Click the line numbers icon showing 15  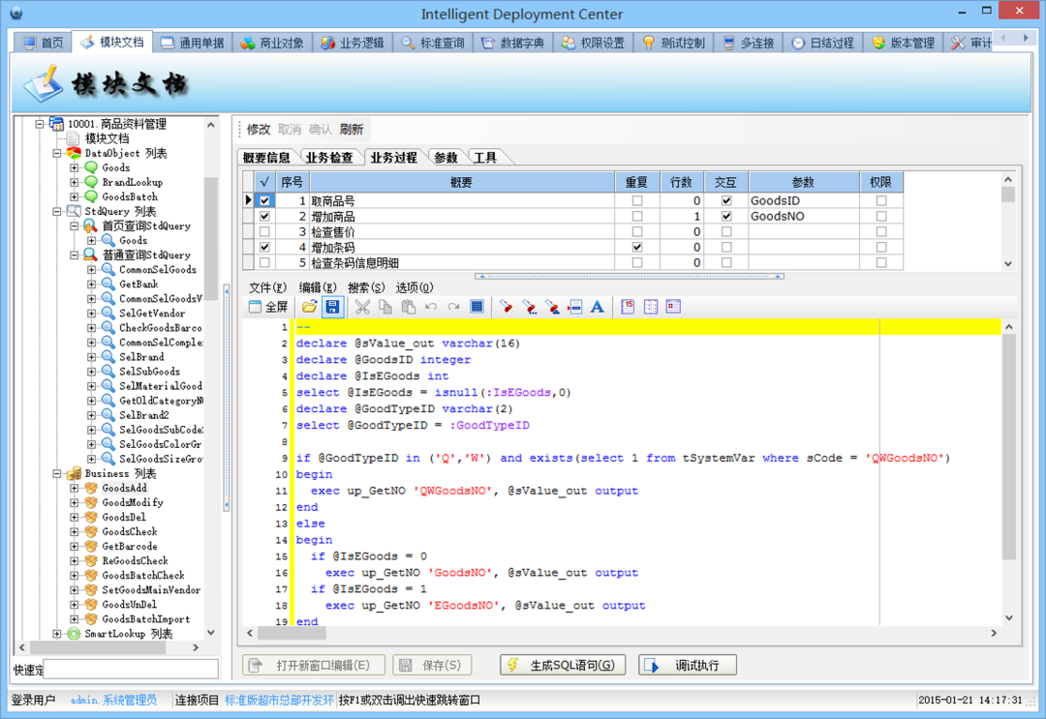coord(628,307)
